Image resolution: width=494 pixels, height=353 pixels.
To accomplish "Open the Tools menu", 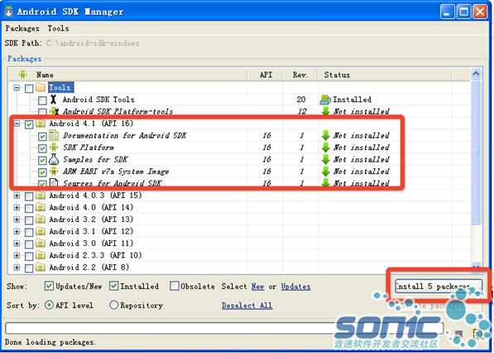I will [x=58, y=28].
